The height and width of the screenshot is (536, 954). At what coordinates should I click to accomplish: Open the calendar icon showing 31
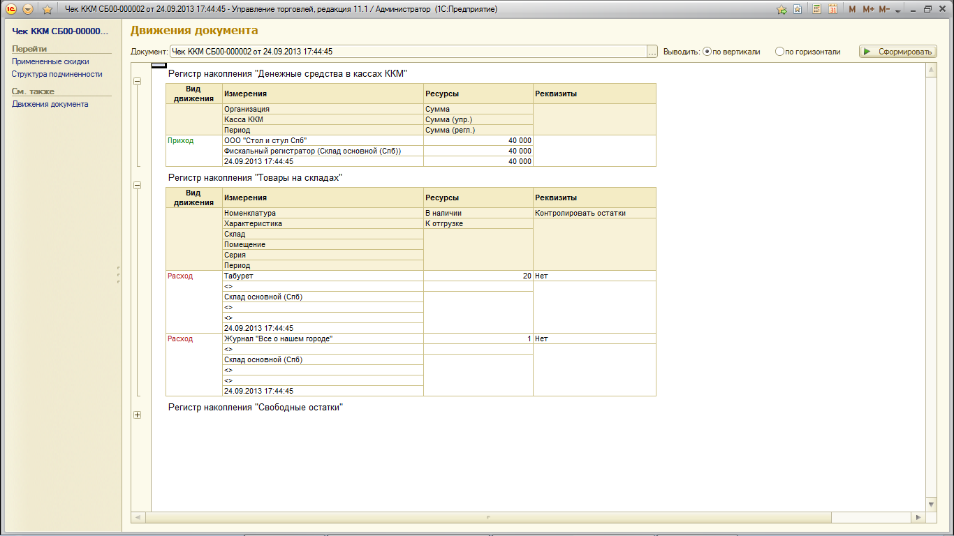(x=832, y=10)
